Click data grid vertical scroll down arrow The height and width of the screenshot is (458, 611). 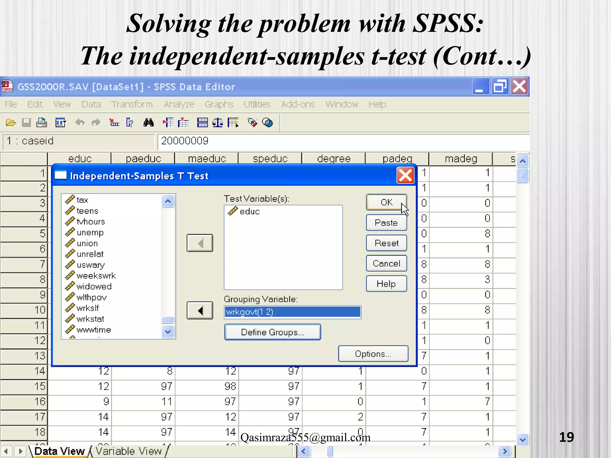(522, 440)
